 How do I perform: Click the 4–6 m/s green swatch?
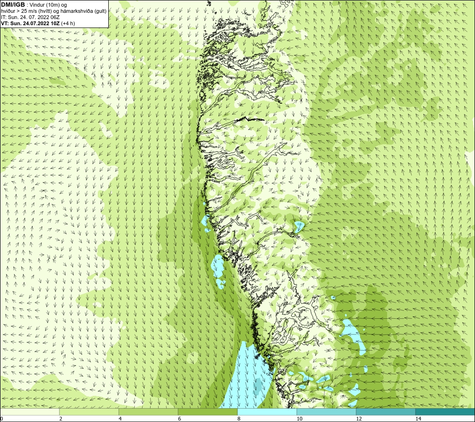click(148, 412)
